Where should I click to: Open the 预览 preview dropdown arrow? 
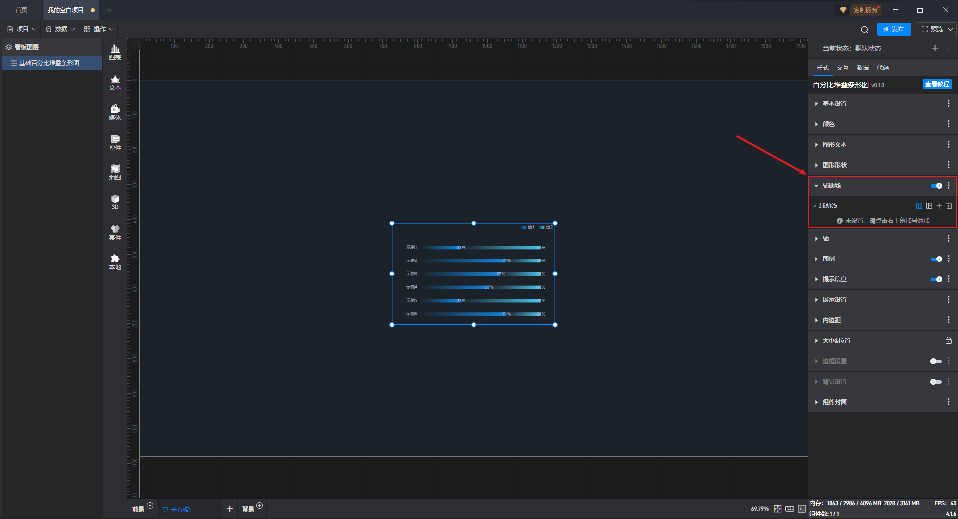point(951,29)
